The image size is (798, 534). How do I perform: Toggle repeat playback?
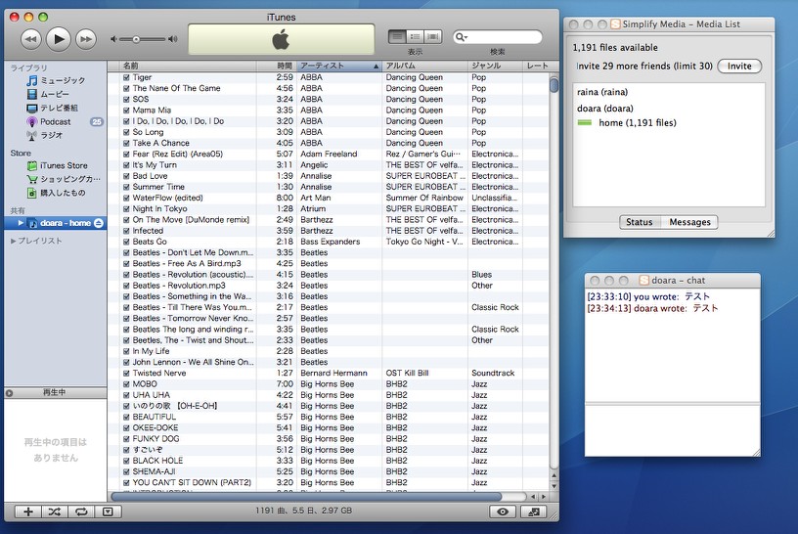pyautogui.click(x=81, y=512)
